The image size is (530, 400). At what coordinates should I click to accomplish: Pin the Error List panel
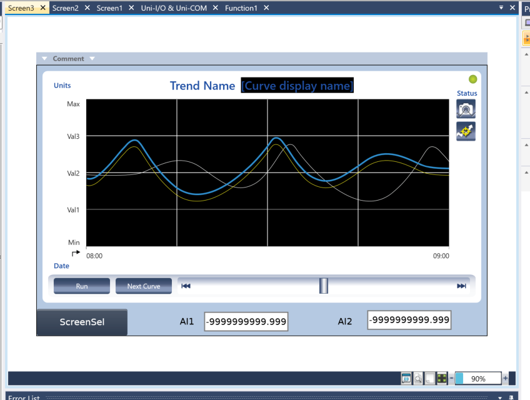pos(511,397)
